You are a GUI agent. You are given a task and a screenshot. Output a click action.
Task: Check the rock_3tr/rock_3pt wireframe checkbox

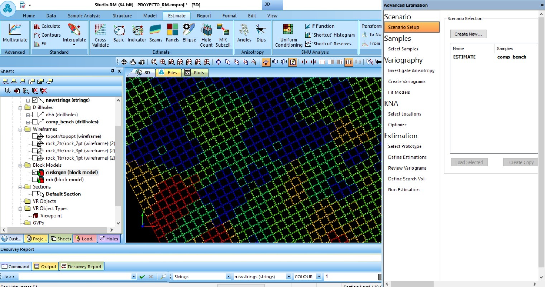pyautogui.click(x=35, y=151)
